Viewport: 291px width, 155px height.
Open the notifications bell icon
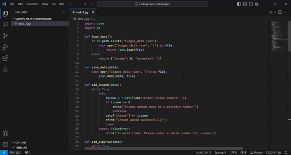coord(286,152)
